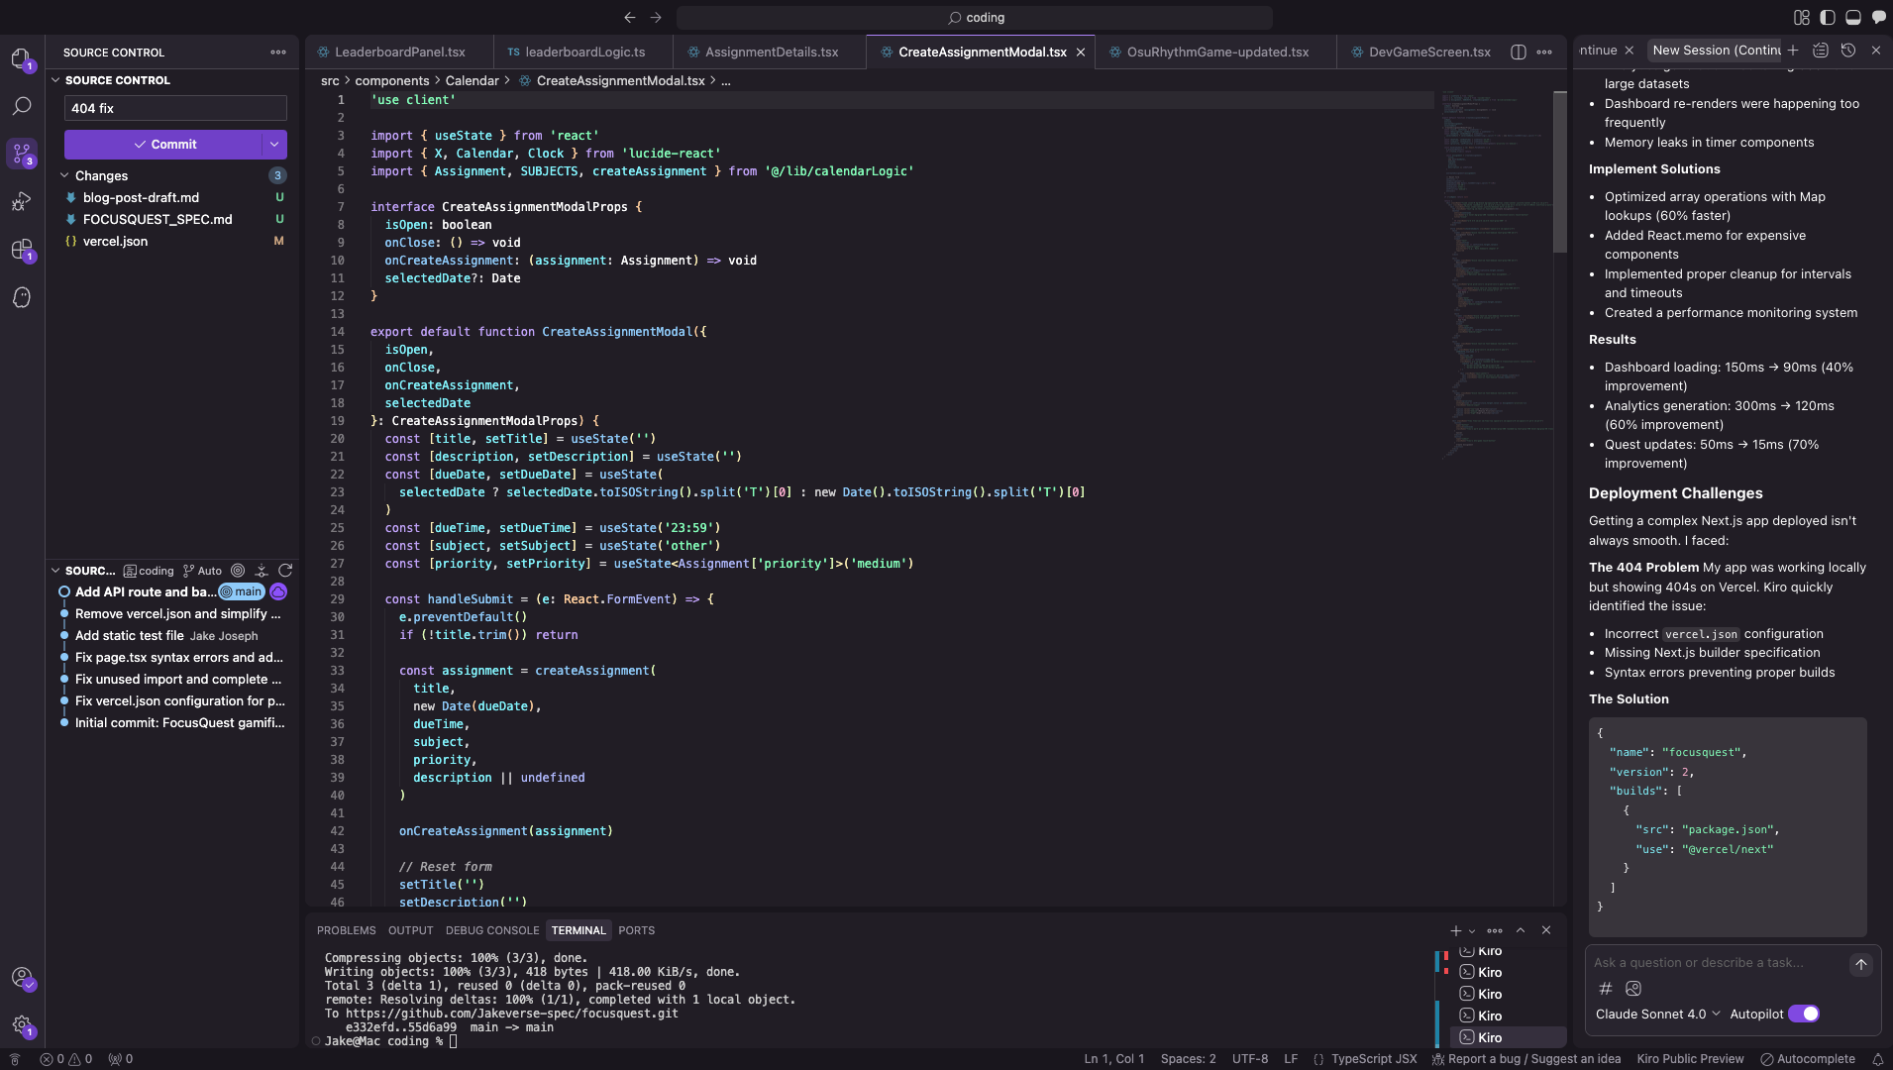This screenshot has height=1070, width=1893.
Task: Toggle the bottom panel visibility
Action: (x=1853, y=17)
